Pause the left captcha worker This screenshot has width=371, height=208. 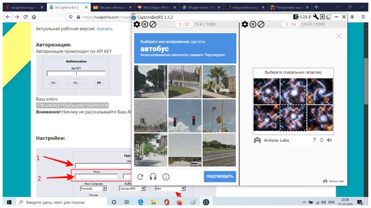(145, 24)
